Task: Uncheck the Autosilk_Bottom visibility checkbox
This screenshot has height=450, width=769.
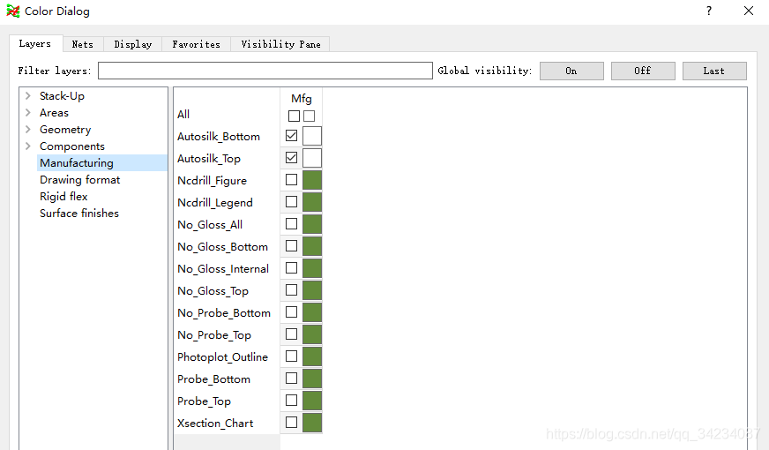Action: coord(292,136)
